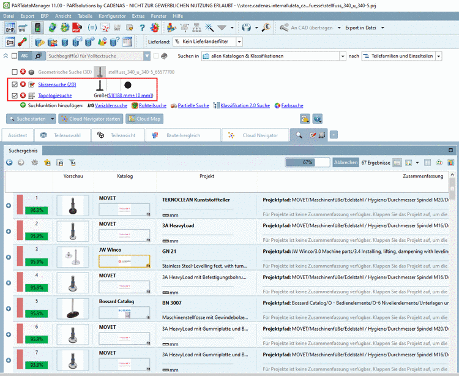Open the Export in Datei dropdown arrow
The width and height of the screenshot is (459, 376).
tap(382, 28)
